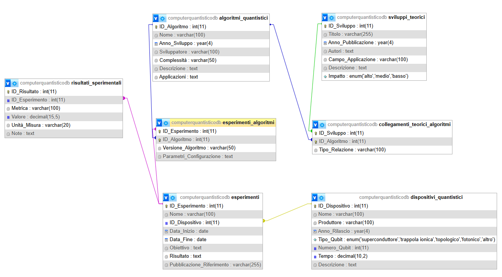Click gear icon of esperimenti table

(x=173, y=197)
